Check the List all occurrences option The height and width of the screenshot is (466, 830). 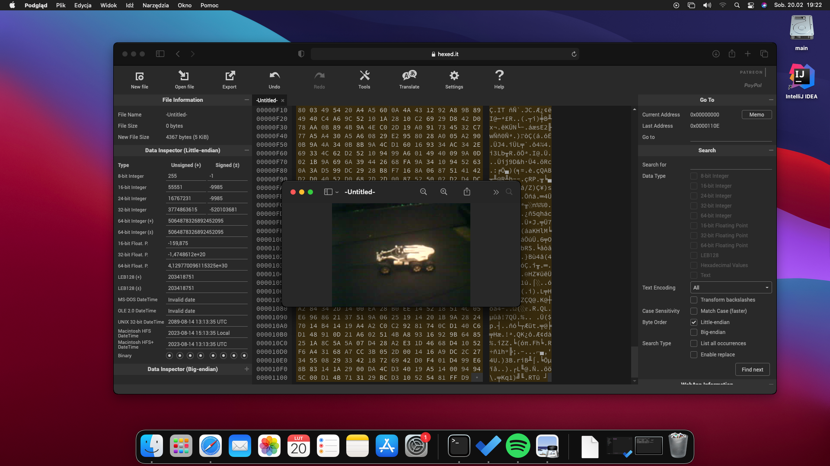694,343
